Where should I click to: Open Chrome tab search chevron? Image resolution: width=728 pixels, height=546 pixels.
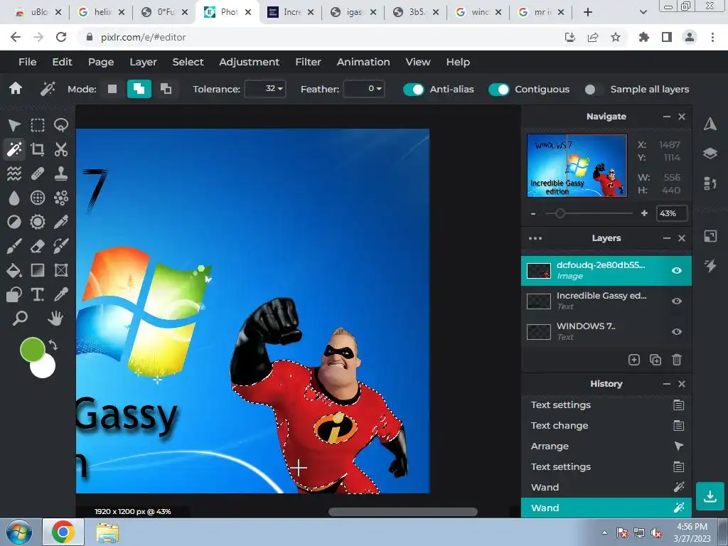(643, 12)
